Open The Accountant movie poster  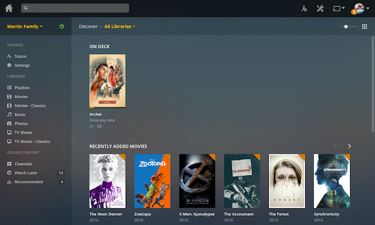pos(242,181)
